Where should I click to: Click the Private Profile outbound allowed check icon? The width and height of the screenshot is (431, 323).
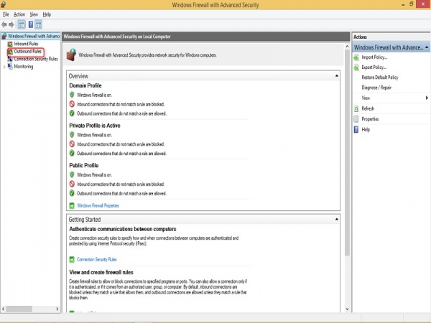coord(72,153)
